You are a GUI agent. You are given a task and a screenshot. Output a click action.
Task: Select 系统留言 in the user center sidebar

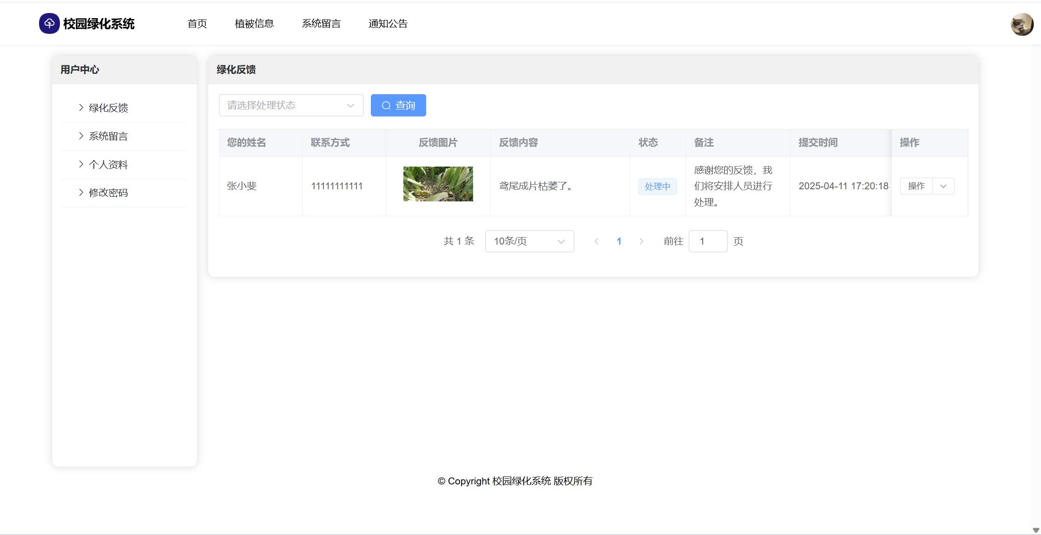coord(108,136)
